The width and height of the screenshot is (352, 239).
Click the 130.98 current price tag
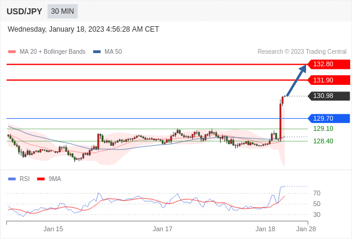[329, 96]
